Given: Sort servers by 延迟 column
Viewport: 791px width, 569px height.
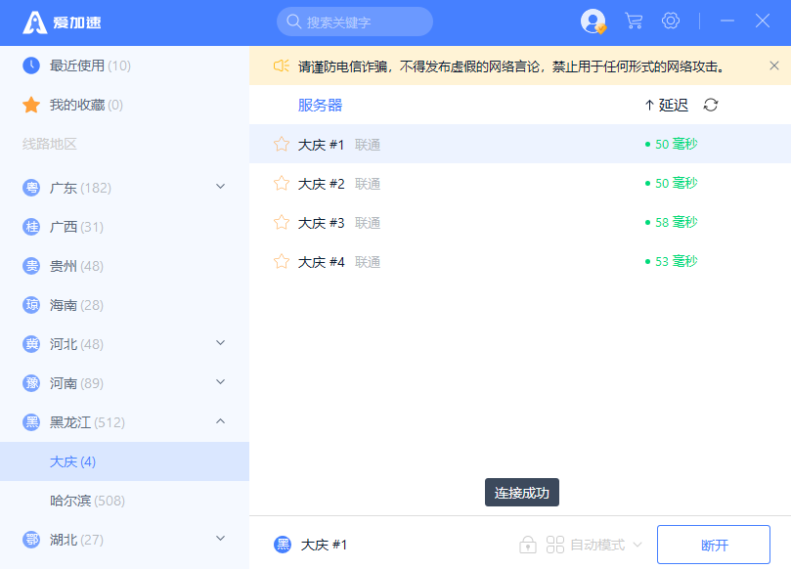Looking at the screenshot, I should [667, 105].
